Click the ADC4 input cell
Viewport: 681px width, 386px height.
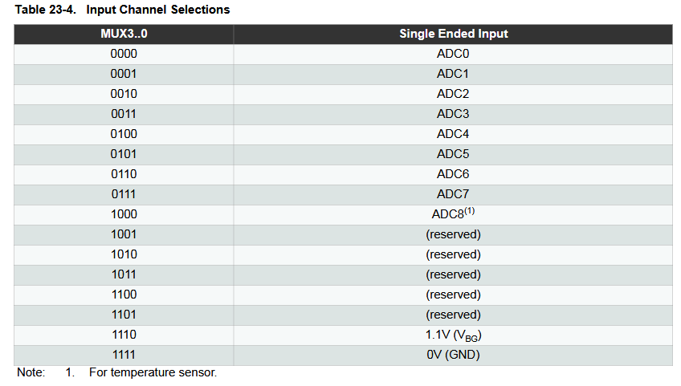[453, 134]
